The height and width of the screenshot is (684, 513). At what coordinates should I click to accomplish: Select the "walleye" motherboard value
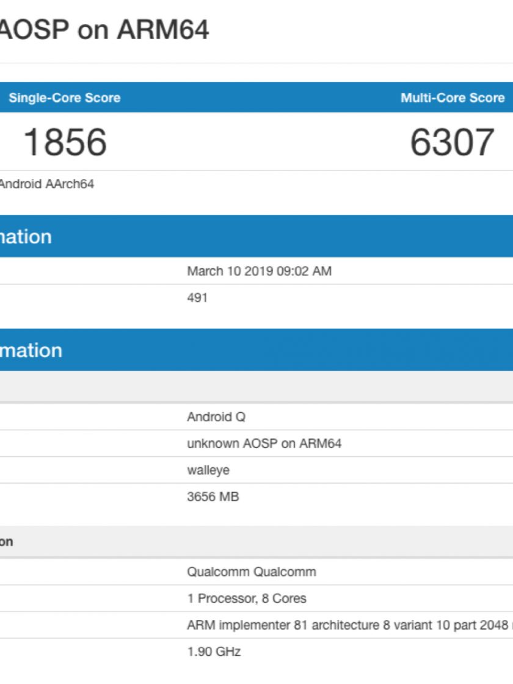[208, 470]
